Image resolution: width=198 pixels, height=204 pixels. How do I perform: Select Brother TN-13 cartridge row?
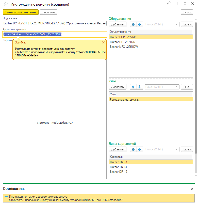(151, 162)
